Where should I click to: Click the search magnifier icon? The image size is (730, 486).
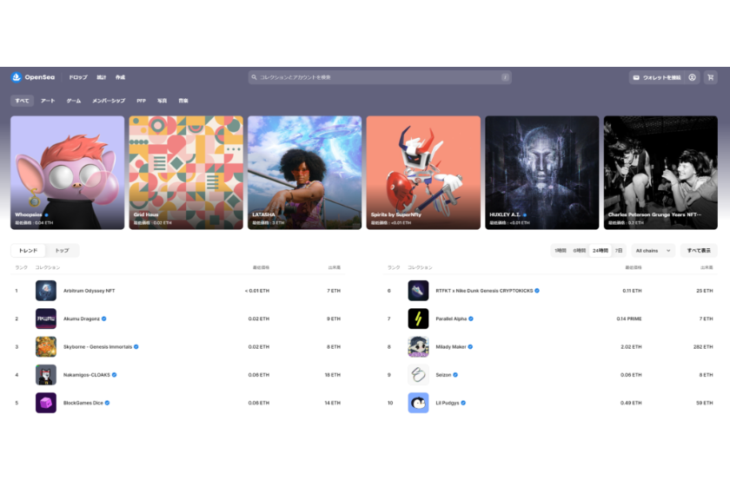click(254, 77)
